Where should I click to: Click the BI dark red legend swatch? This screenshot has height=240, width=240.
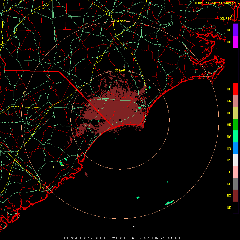pos(235,196)
